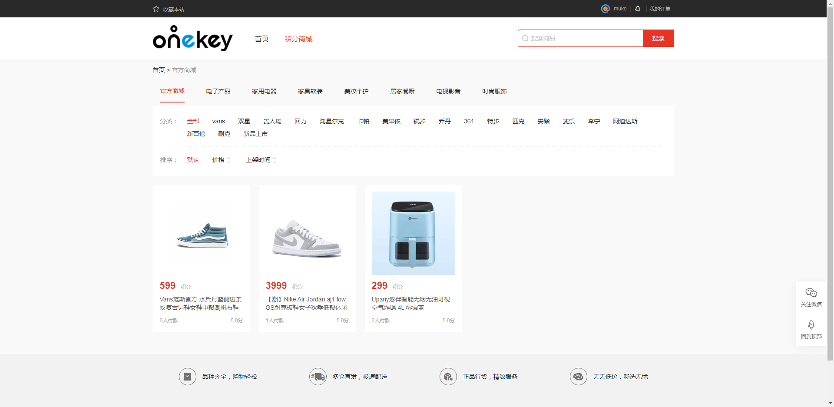Filter by vans brand
The width and height of the screenshot is (834, 407).
click(218, 121)
